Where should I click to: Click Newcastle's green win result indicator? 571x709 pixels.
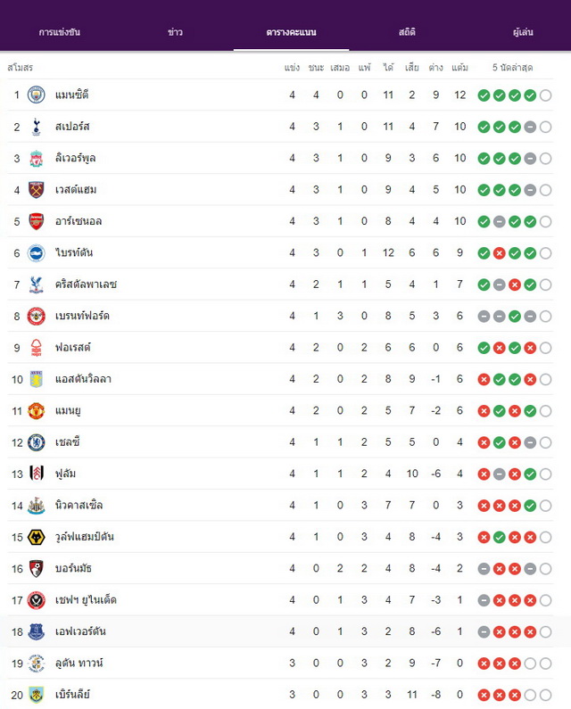[x=530, y=506]
